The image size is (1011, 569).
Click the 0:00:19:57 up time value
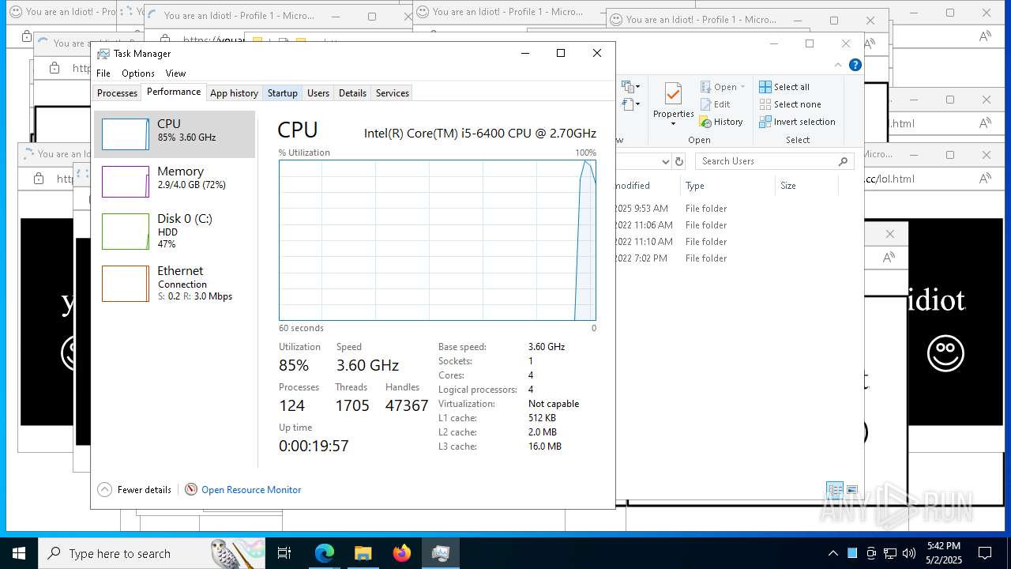(314, 446)
